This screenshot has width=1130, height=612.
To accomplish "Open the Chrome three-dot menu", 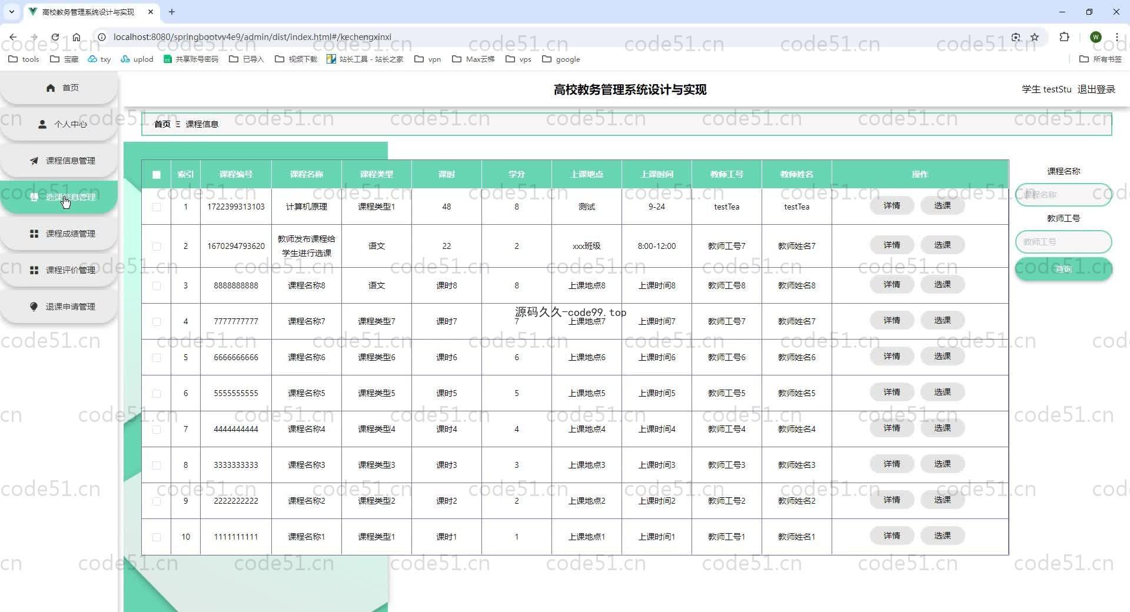I will point(1116,36).
